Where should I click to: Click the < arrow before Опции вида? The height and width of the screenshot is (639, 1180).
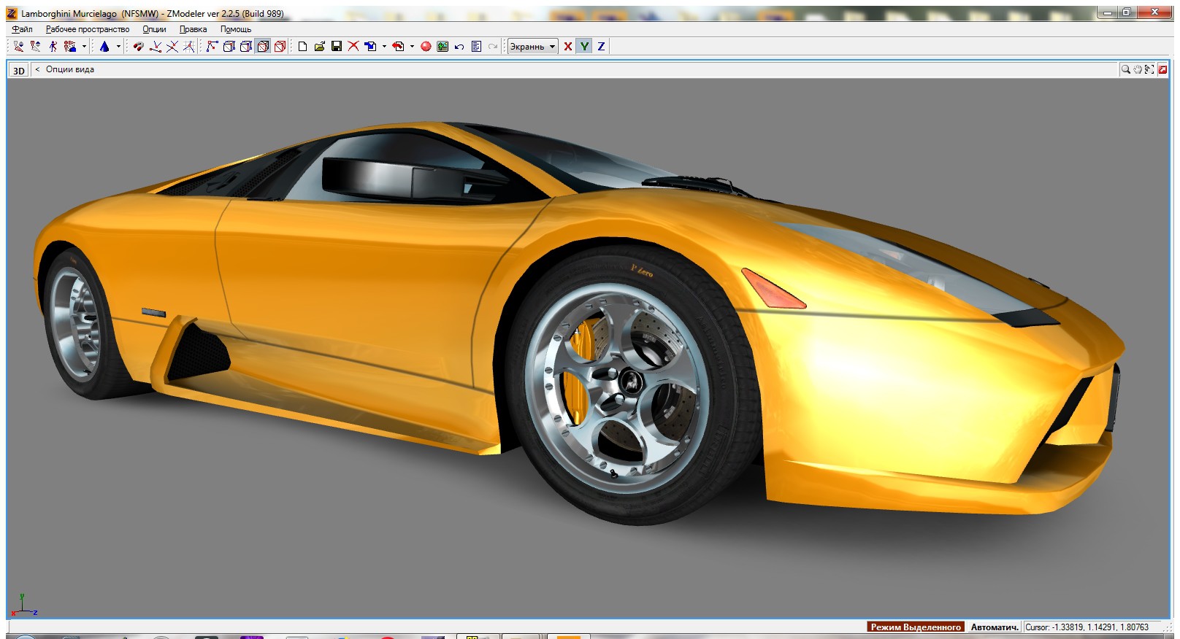point(37,69)
